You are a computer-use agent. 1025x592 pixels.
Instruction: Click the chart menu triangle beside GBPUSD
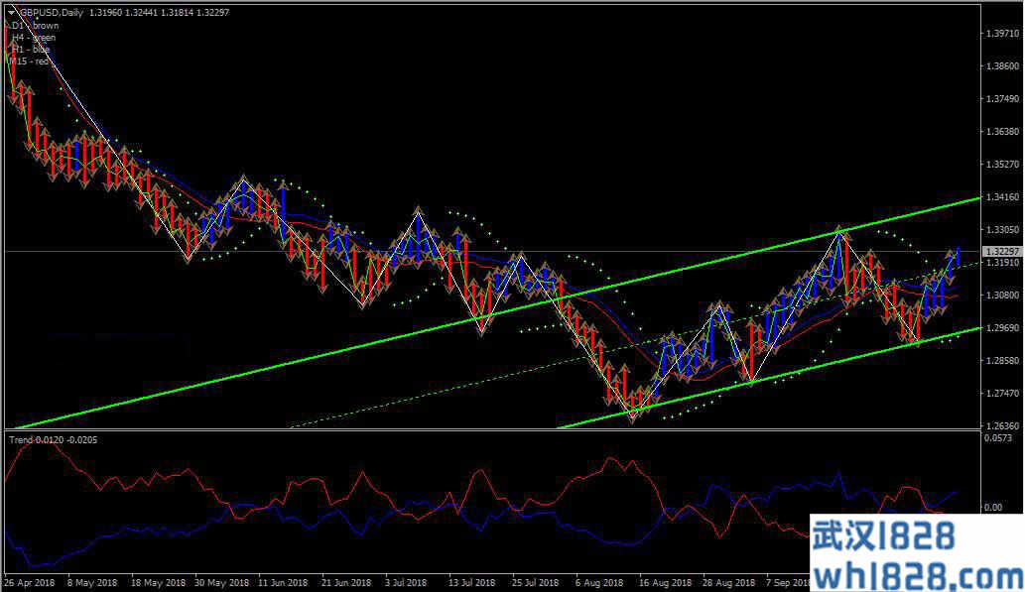tap(11, 13)
